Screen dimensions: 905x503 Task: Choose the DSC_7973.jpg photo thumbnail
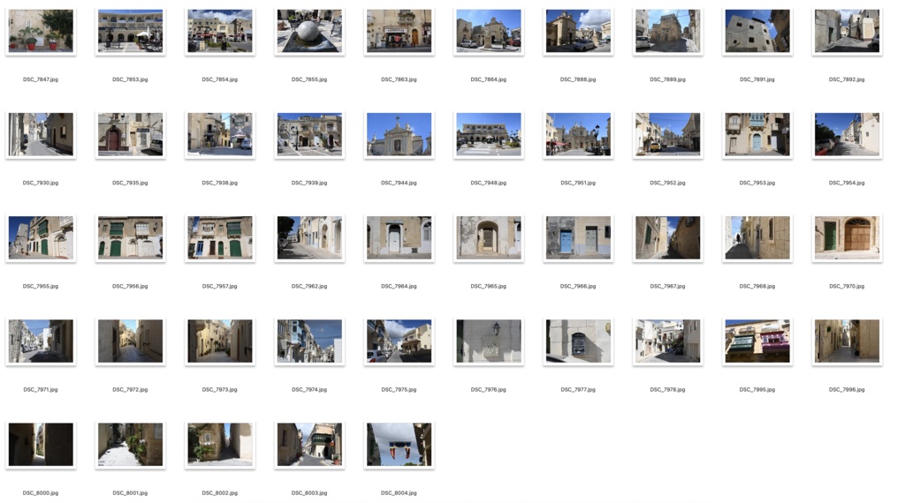(220, 342)
